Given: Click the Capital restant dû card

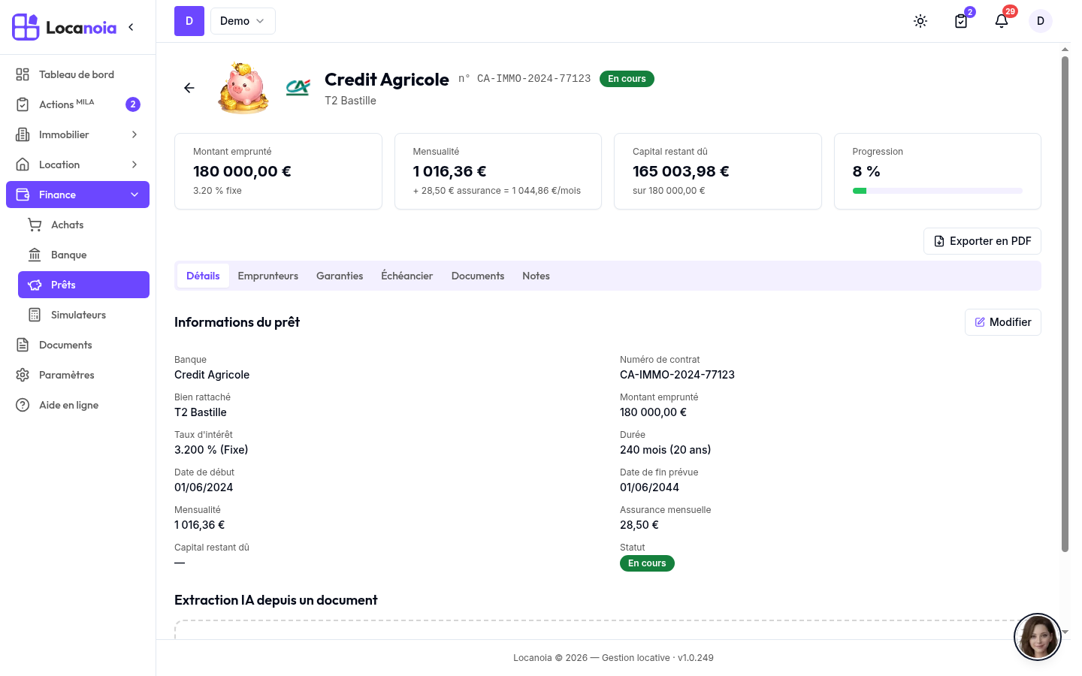Looking at the screenshot, I should pyautogui.click(x=718, y=171).
